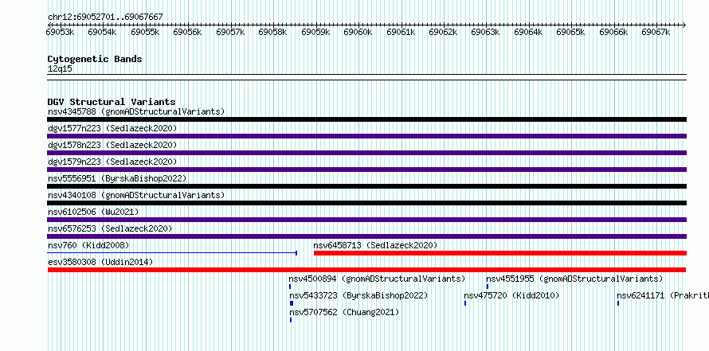Image resolution: width=709 pixels, height=351 pixels.
Task: Click the purple bar for dgv1578n223
Action: point(366,153)
